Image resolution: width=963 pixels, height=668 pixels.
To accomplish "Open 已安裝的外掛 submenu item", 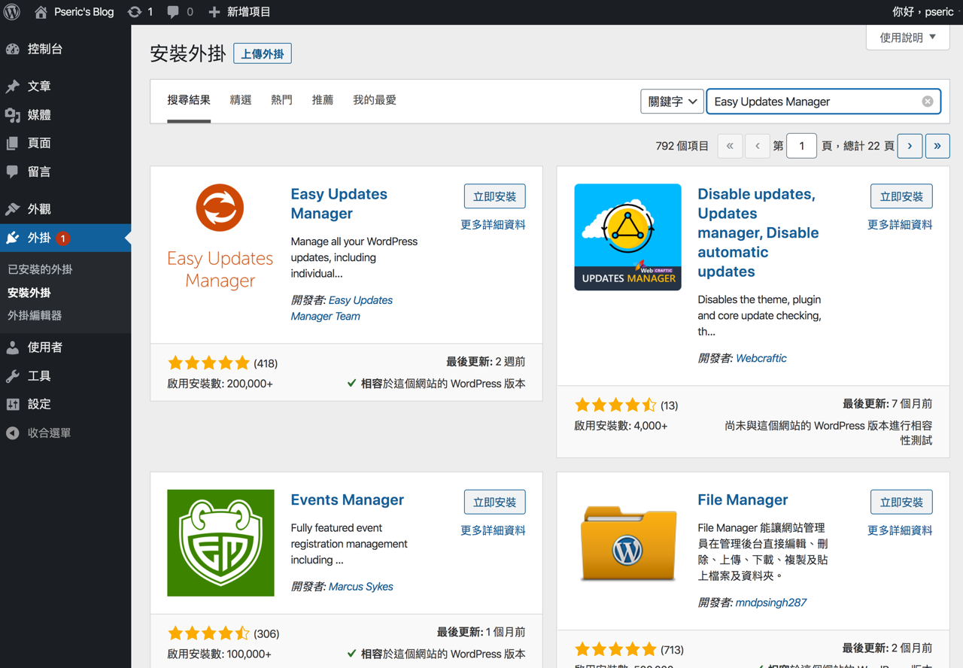I will 40,269.
